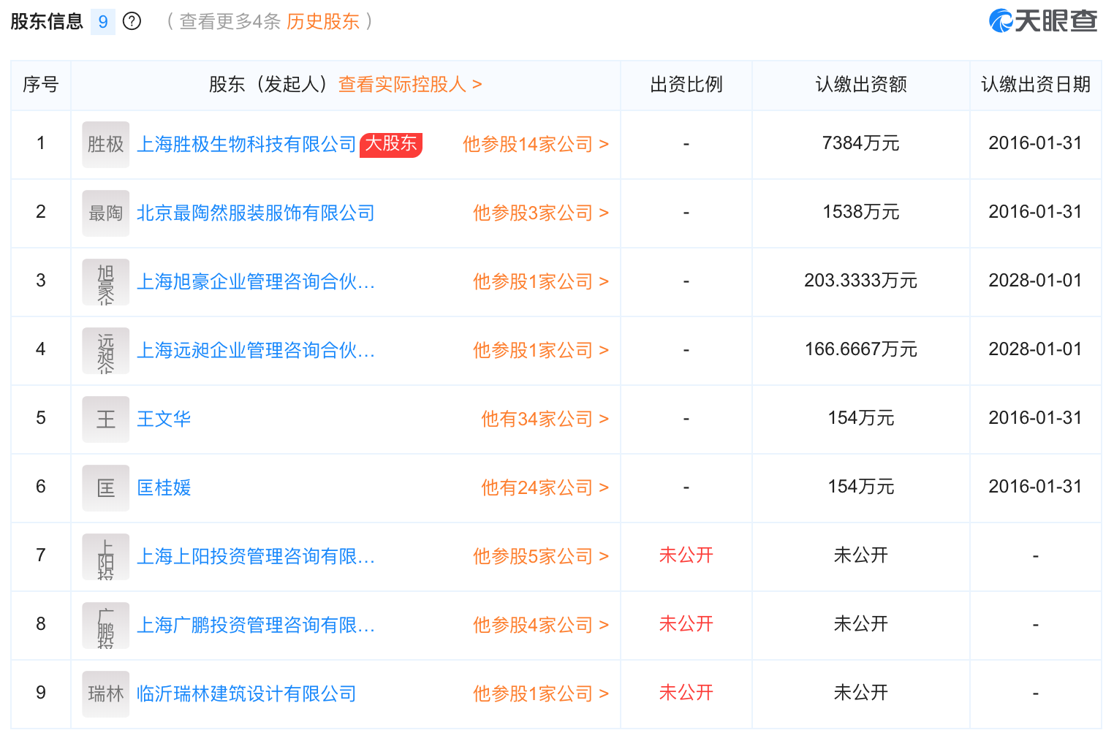Click the 203.3333万元 amount cell
The image size is (1114, 741).
(x=861, y=281)
